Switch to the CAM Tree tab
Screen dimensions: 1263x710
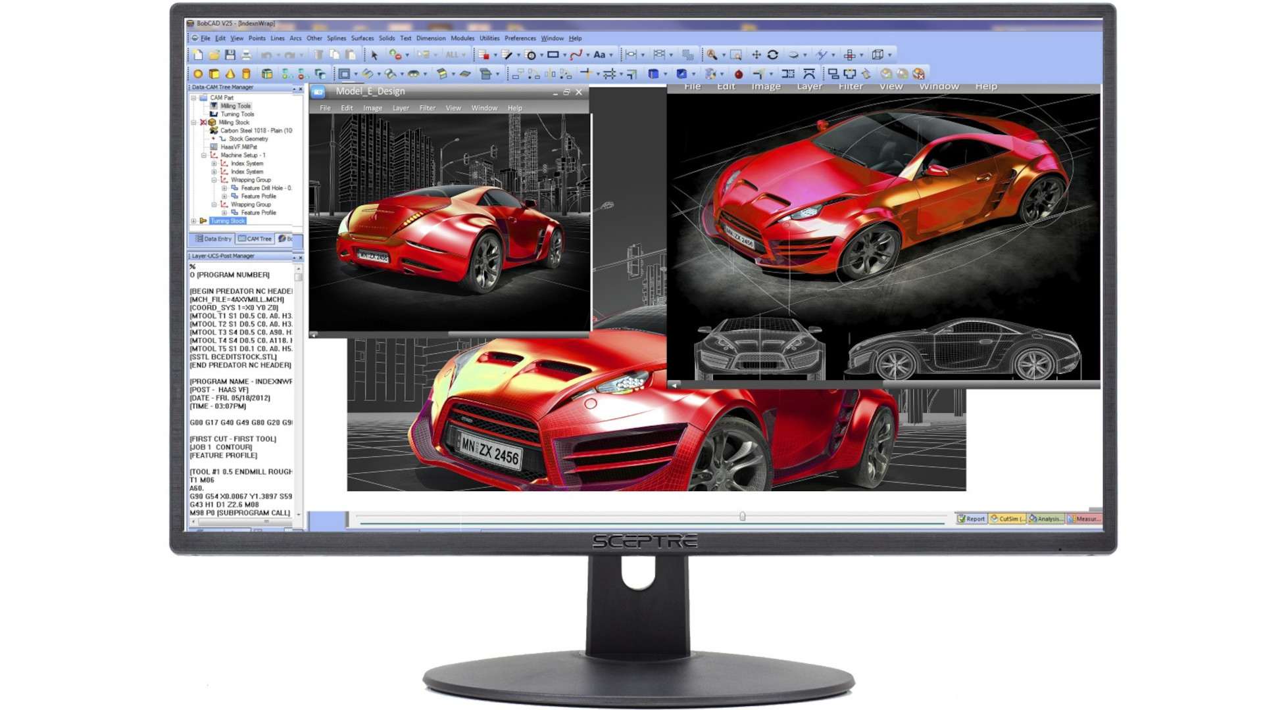coord(257,239)
